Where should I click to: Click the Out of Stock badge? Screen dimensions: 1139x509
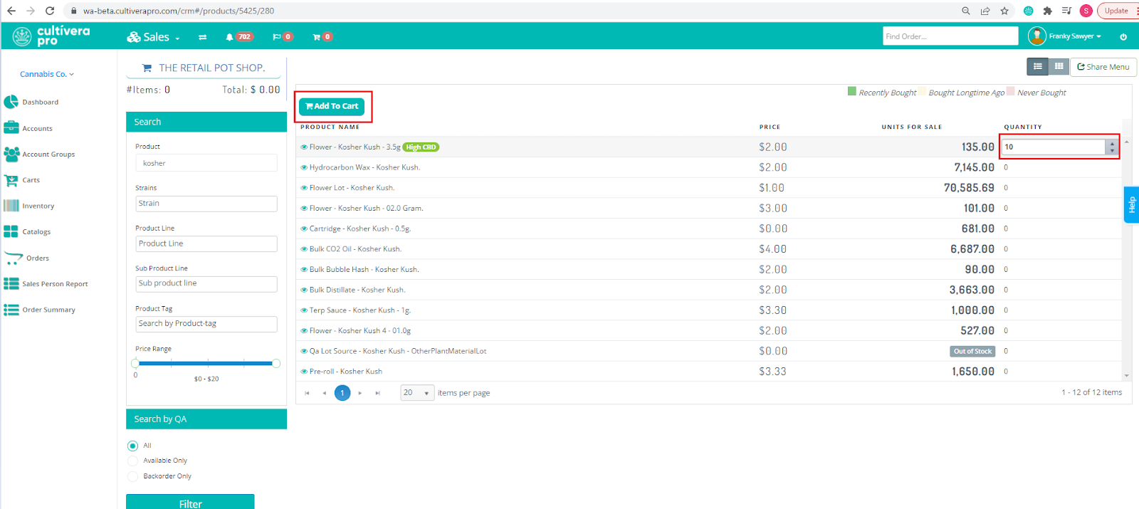click(972, 351)
